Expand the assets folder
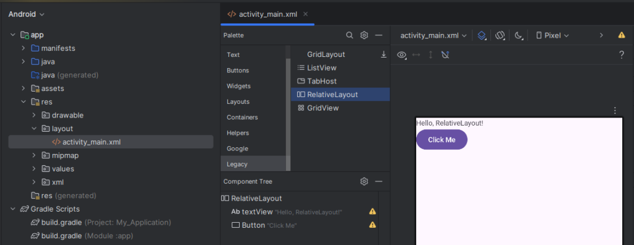 pyautogui.click(x=23, y=88)
